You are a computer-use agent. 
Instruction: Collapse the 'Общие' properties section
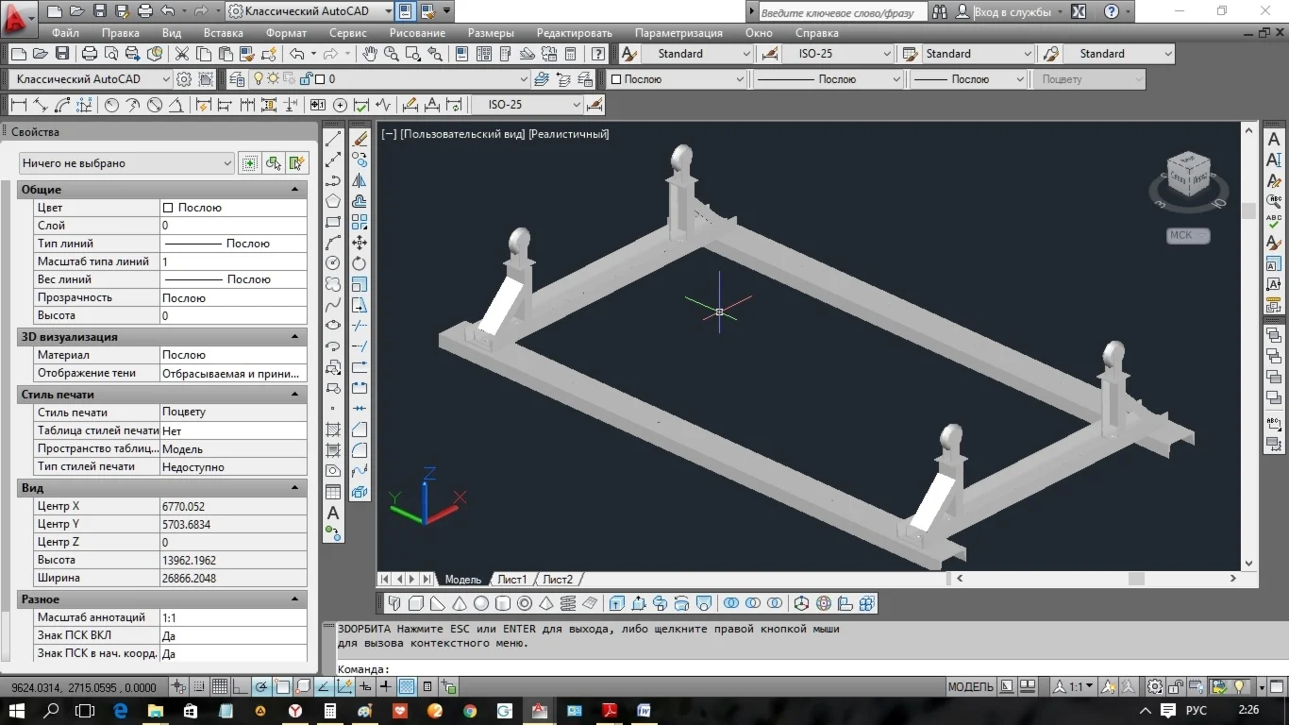[294, 190]
